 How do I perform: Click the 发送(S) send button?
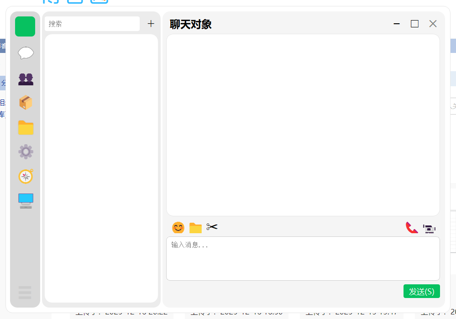[421, 291]
